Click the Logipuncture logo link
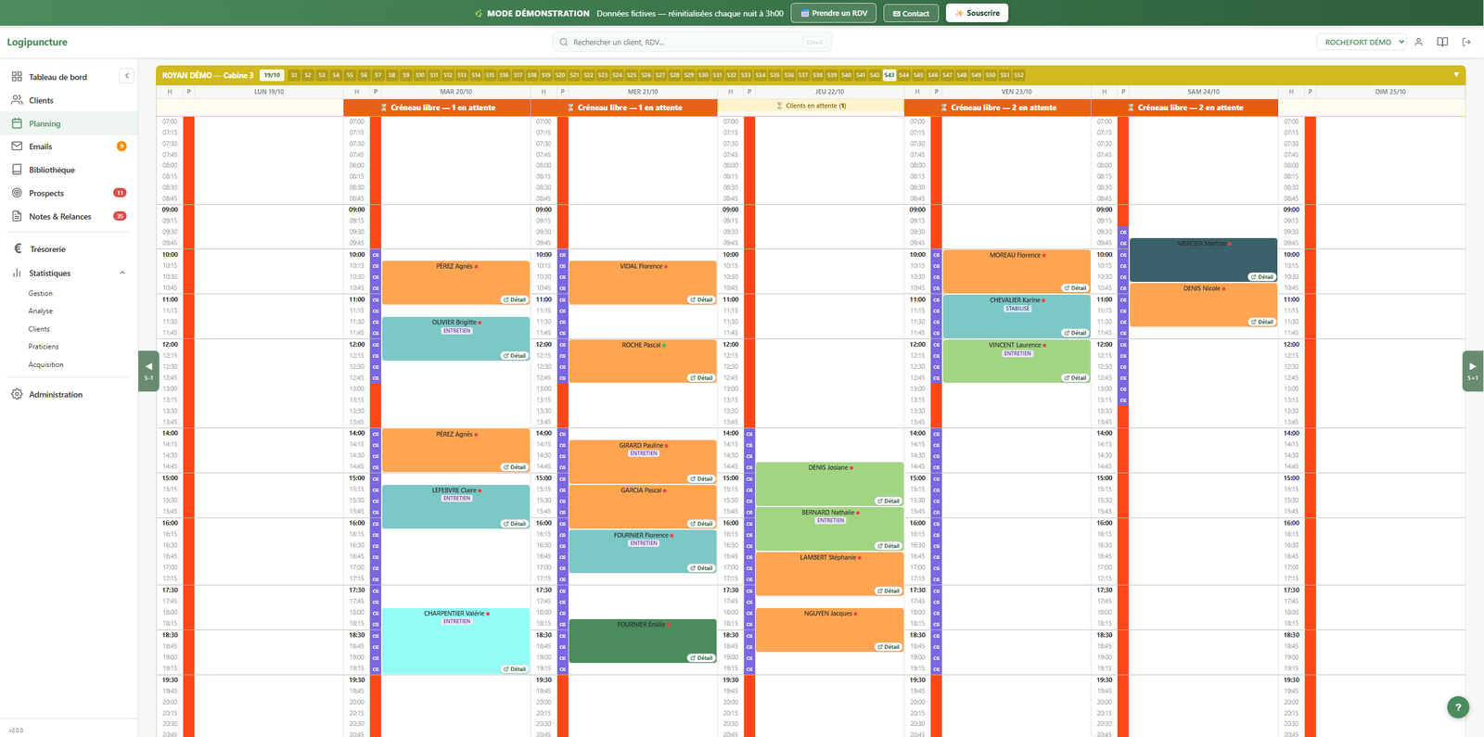Viewport: 1484px width, 737px height. coord(37,42)
